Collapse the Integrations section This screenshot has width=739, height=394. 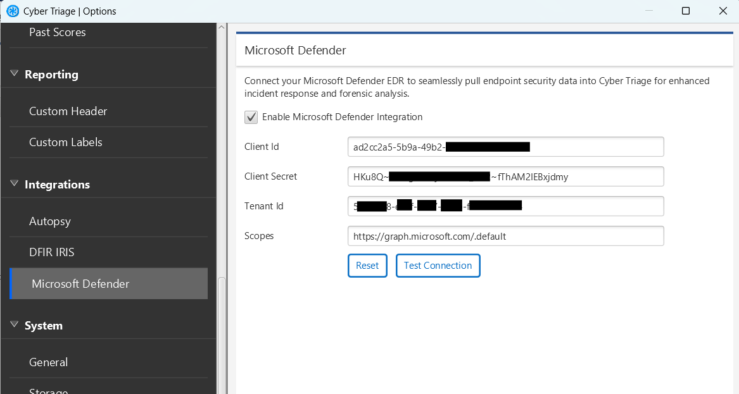click(14, 184)
